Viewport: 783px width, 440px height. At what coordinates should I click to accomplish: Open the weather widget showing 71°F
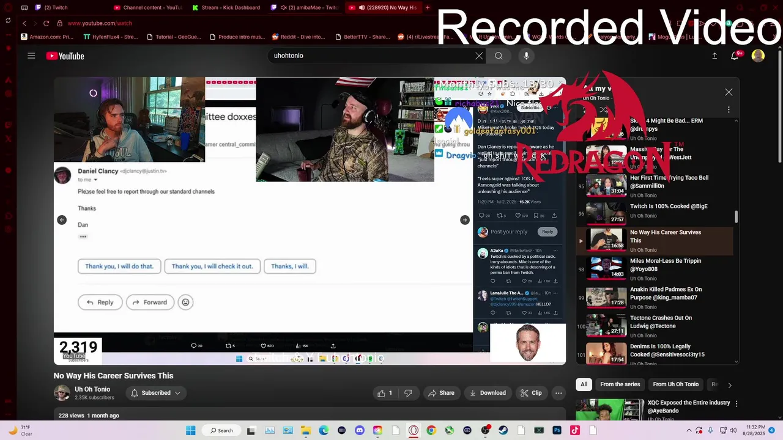[20, 430]
